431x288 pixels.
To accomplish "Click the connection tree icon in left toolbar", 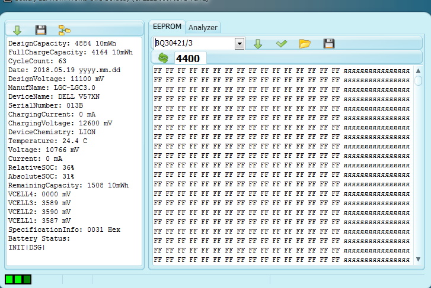I will click(64, 30).
